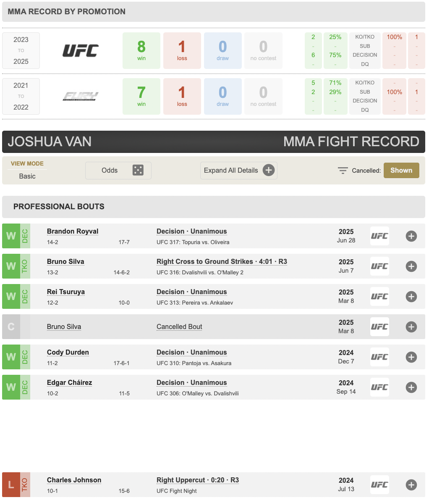Click the UFC 8 win stat box
The height and width of the screenshot is (500, 429).
click(141, 51)
